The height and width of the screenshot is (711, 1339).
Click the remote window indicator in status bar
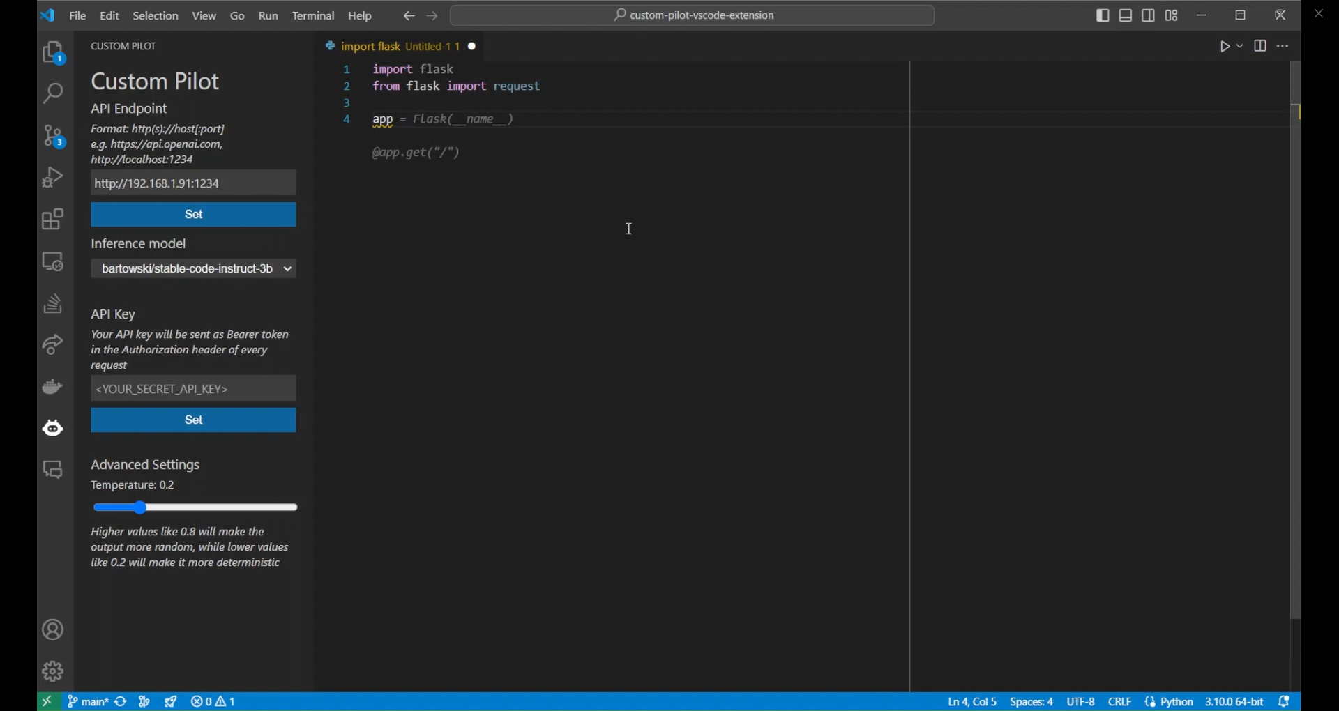[x=47, y=702]
